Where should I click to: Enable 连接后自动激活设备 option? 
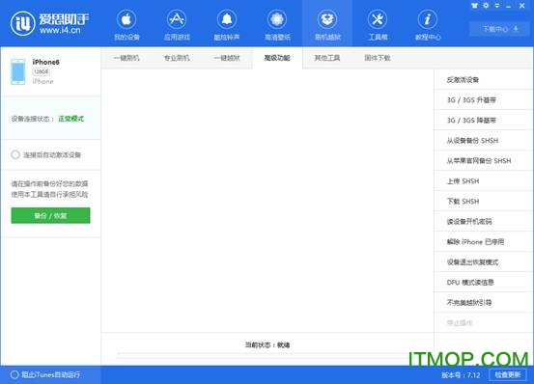15,154
